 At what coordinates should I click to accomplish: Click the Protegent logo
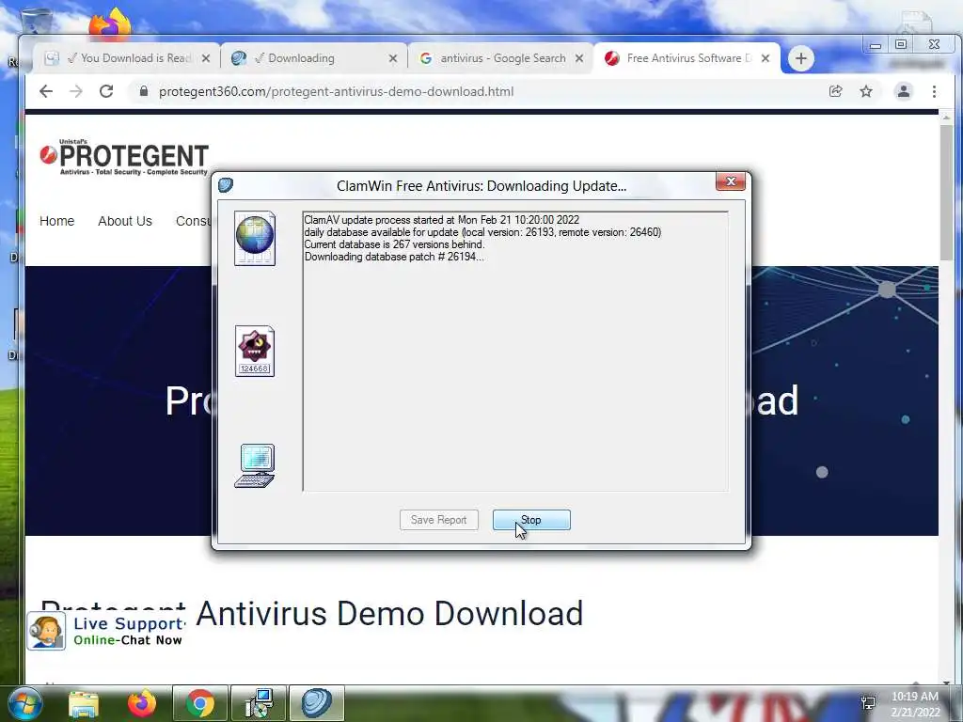point(124,158)
